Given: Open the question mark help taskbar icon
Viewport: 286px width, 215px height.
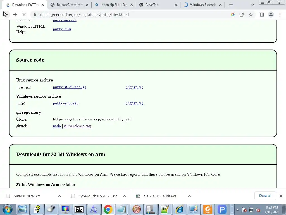Looking at the screenshot, I should click(37, 209).
